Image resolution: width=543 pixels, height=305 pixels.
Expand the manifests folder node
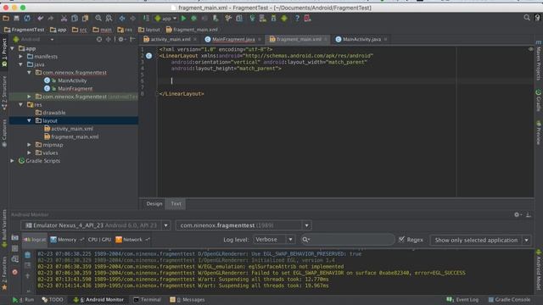click(20, 57)
